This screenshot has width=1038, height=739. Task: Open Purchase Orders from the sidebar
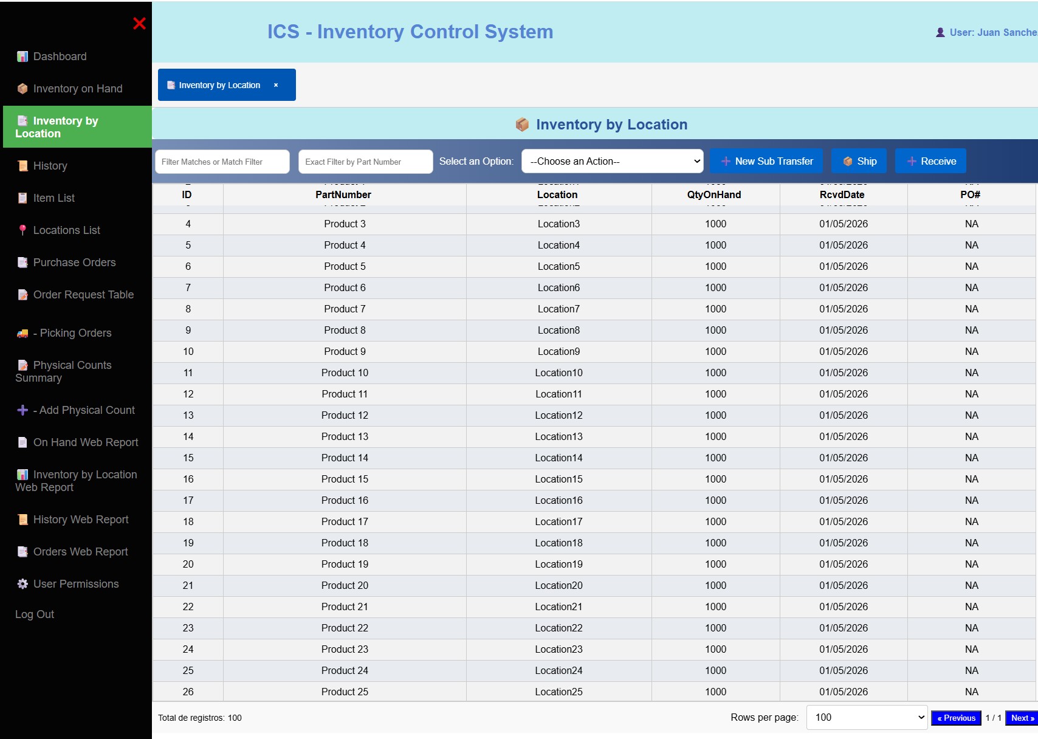click(x=74, y=263)
